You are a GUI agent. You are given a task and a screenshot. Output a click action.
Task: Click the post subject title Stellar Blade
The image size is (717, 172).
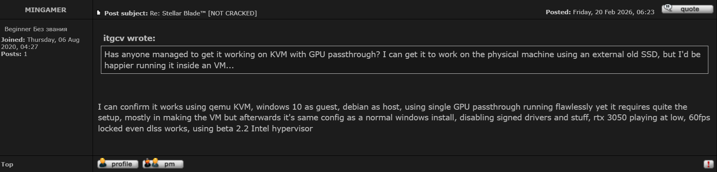203,13
